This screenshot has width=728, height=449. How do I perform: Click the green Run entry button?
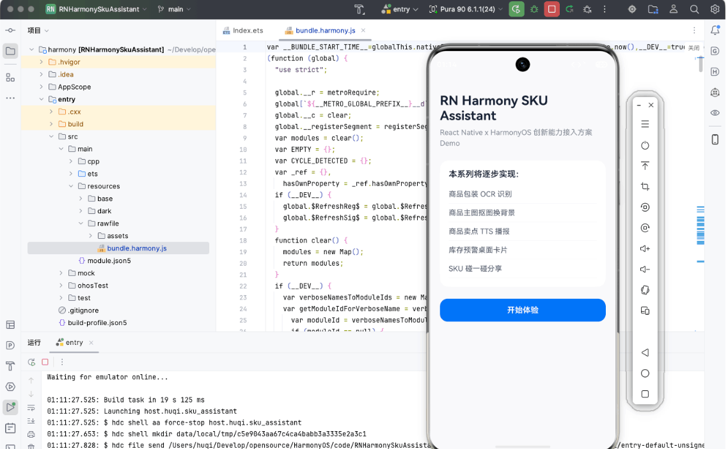(x=516, y=10)
